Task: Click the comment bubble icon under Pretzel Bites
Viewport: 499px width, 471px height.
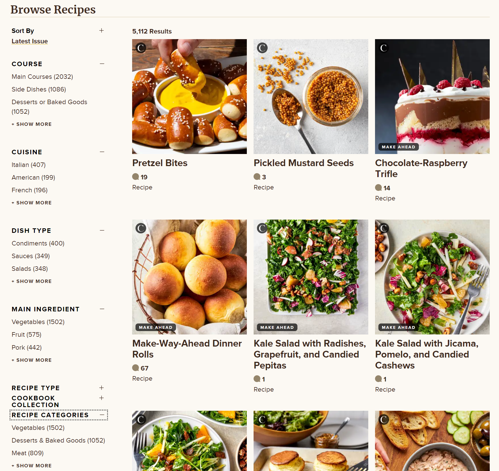Action: click(x=136, y=177)
